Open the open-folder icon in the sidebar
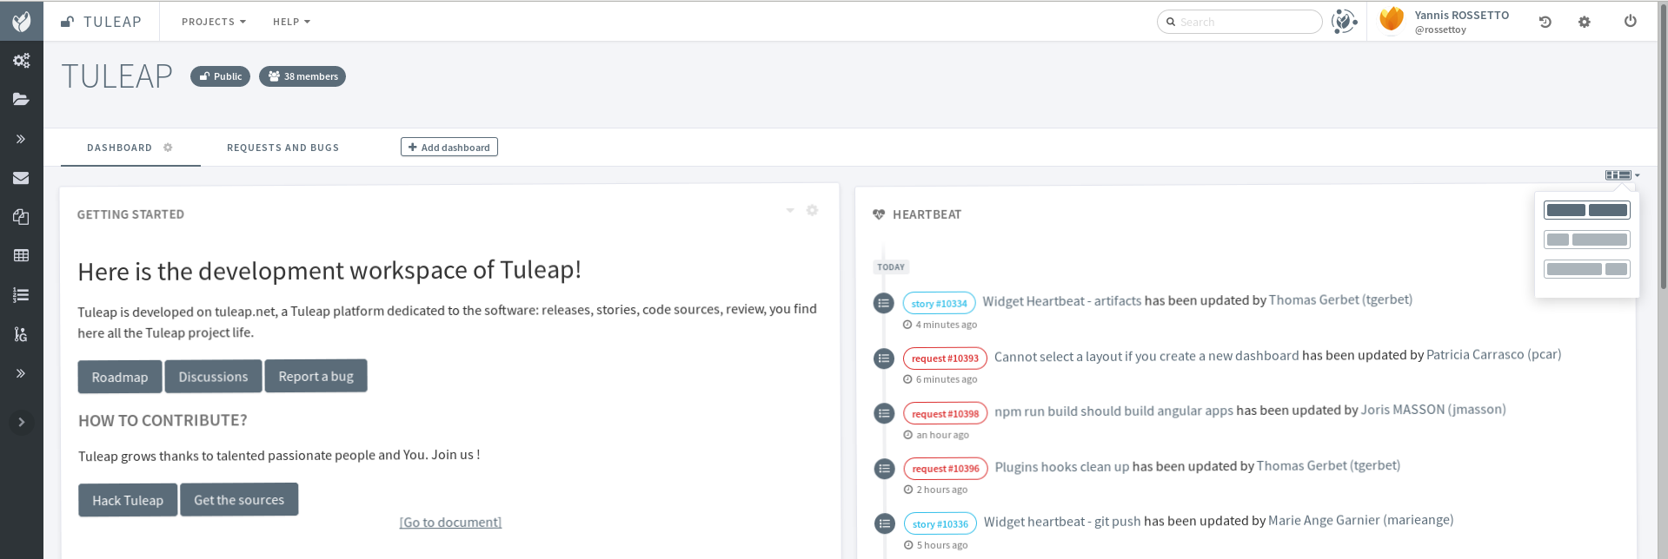The width and height of the screenshot is (1668, 559). pos(22,99)
